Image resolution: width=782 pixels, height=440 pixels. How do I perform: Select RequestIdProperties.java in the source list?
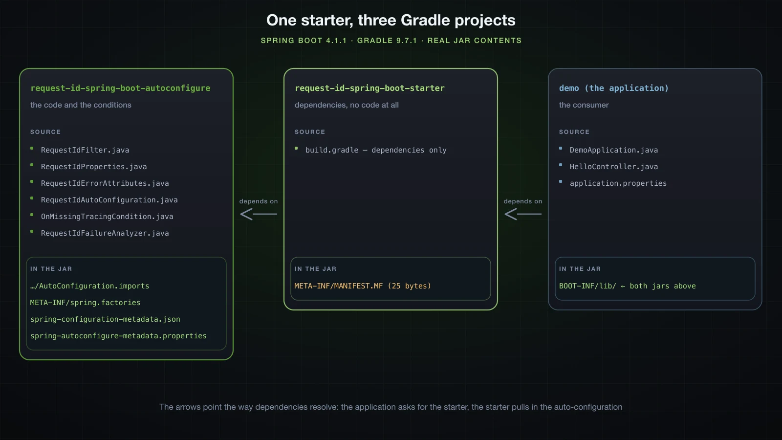(94, 167)
